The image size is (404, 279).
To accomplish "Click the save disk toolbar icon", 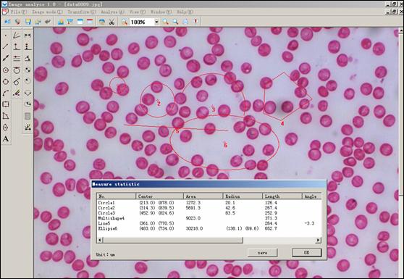I will pos(28,22).
